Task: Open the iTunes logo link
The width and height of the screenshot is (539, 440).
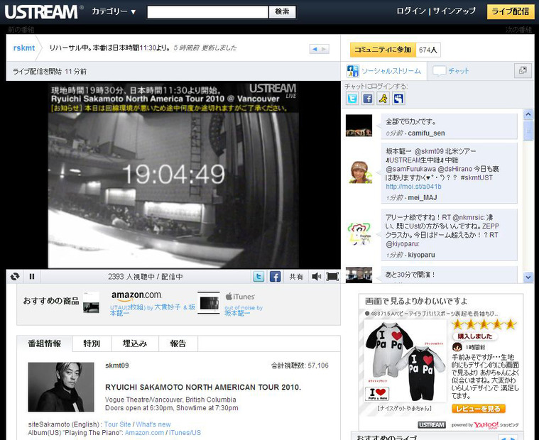Action: coord(240,297)
